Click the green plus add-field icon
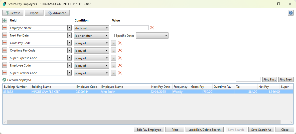 5,20
